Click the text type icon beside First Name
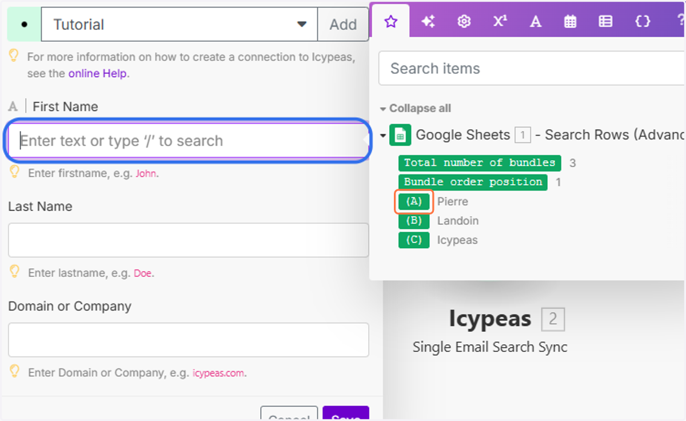686x421 pixels. (13, 107)
